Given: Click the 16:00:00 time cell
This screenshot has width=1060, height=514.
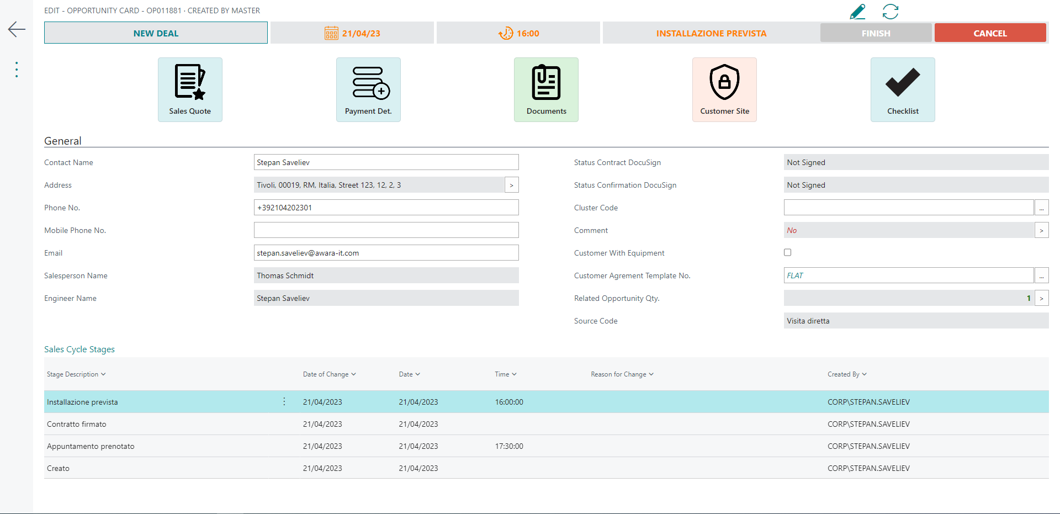Looking at the screenshot, I should pos(509,402).
